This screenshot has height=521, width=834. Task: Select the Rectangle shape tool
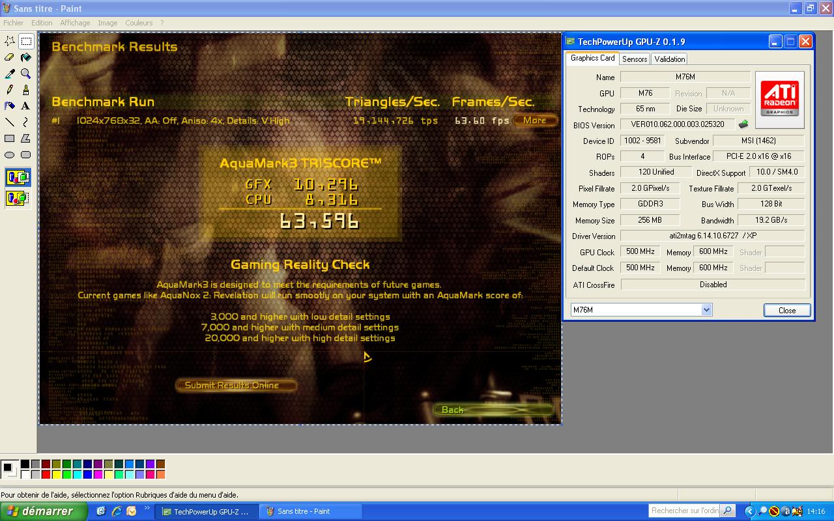coord(10,138)
